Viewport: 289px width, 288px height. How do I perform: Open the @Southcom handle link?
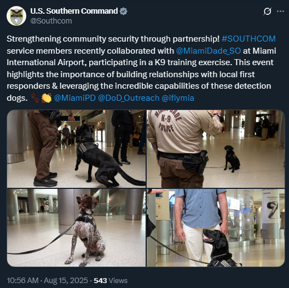[51, 21]
